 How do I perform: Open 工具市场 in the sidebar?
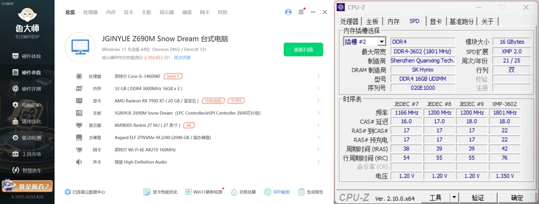point(27,154)
